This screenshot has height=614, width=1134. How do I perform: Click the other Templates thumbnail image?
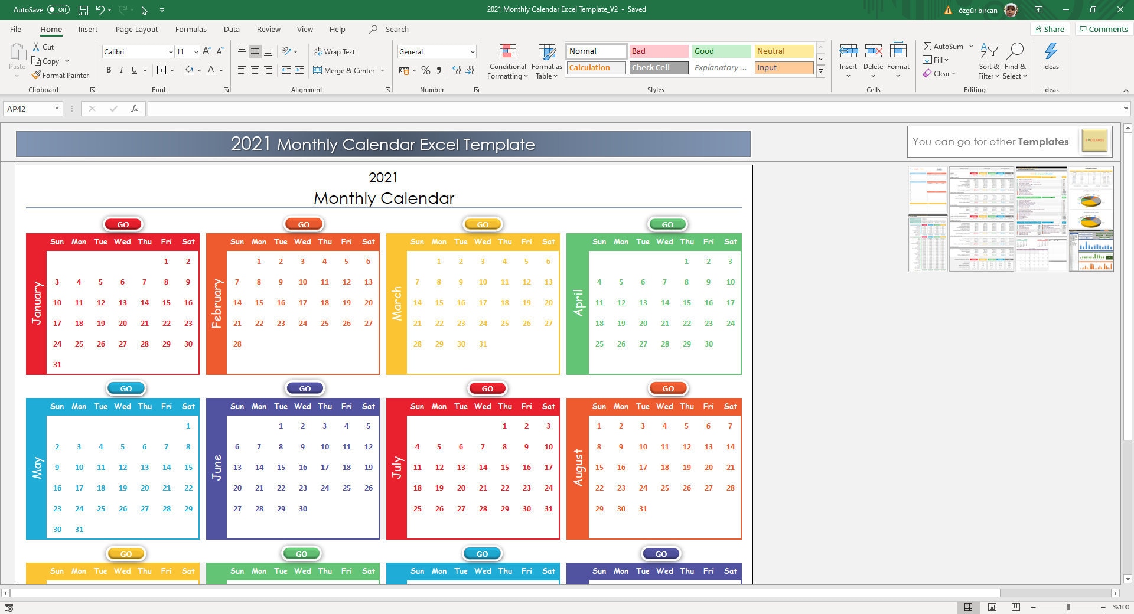coord(1011,219)
